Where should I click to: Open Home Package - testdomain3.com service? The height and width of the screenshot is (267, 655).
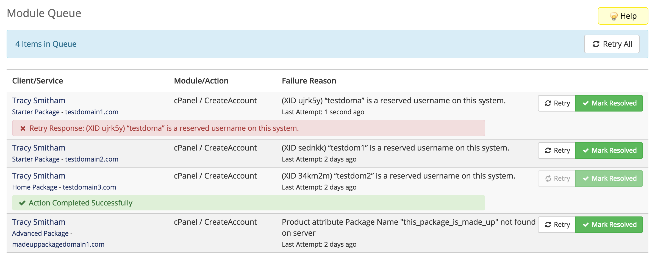[64, 187]
